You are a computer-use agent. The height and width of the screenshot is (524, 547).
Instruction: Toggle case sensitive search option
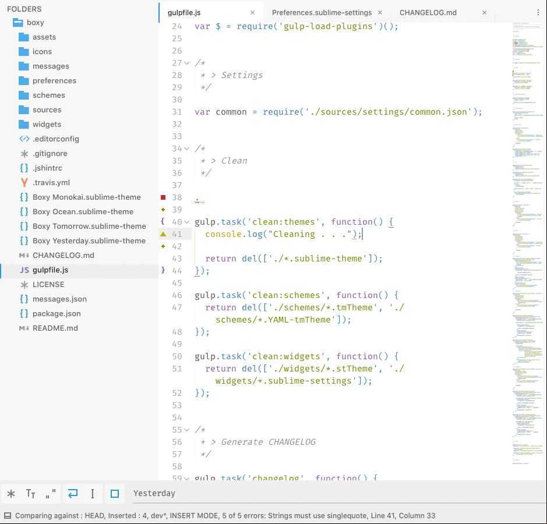click(x=31, y=494)
